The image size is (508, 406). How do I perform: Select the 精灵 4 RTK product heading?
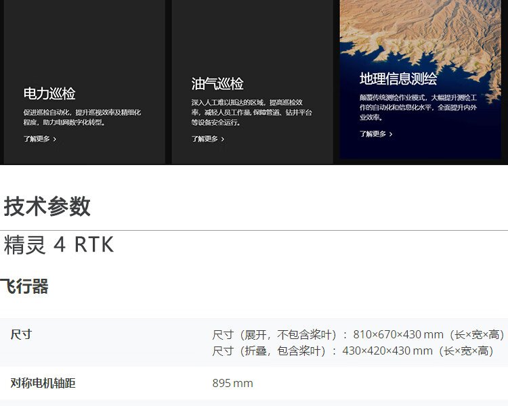58,244
